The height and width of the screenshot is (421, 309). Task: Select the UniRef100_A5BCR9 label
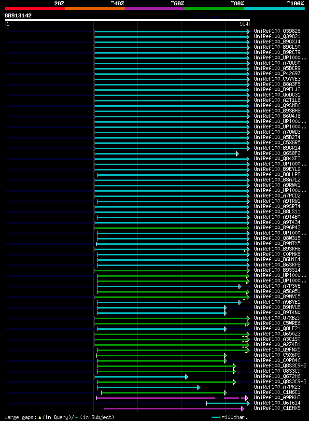pos(277,69)
